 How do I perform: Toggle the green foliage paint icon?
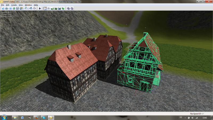coord(63,9)
